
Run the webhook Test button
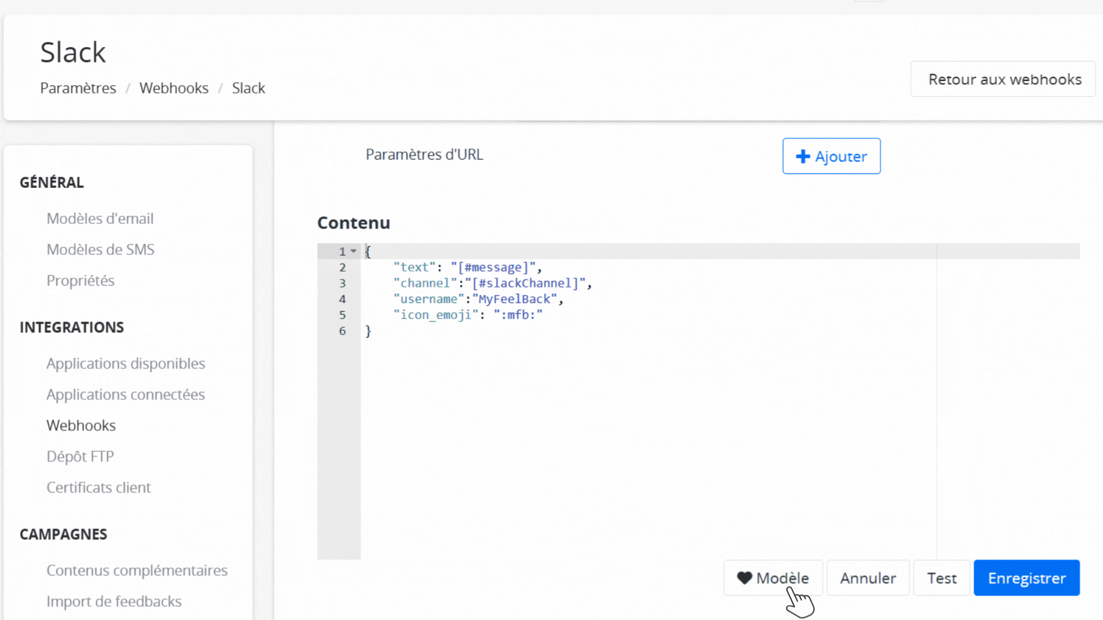click(x=941, y=578)
